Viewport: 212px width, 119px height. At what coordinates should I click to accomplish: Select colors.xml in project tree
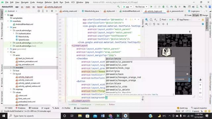23,96
